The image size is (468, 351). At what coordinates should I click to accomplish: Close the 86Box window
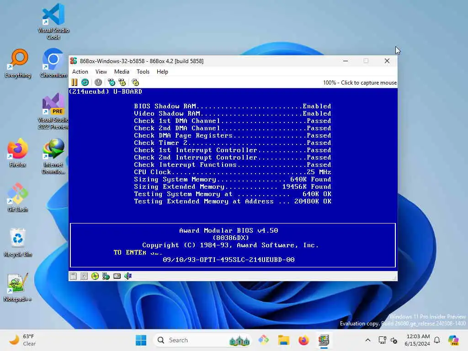point(387,61)
